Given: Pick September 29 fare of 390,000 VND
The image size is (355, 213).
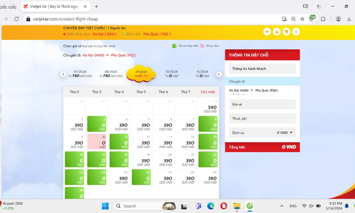Looking at the screenshot, I should (x=208, y=177).
